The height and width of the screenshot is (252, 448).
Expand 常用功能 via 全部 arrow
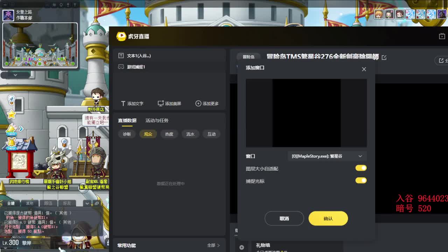pos(213,245)
